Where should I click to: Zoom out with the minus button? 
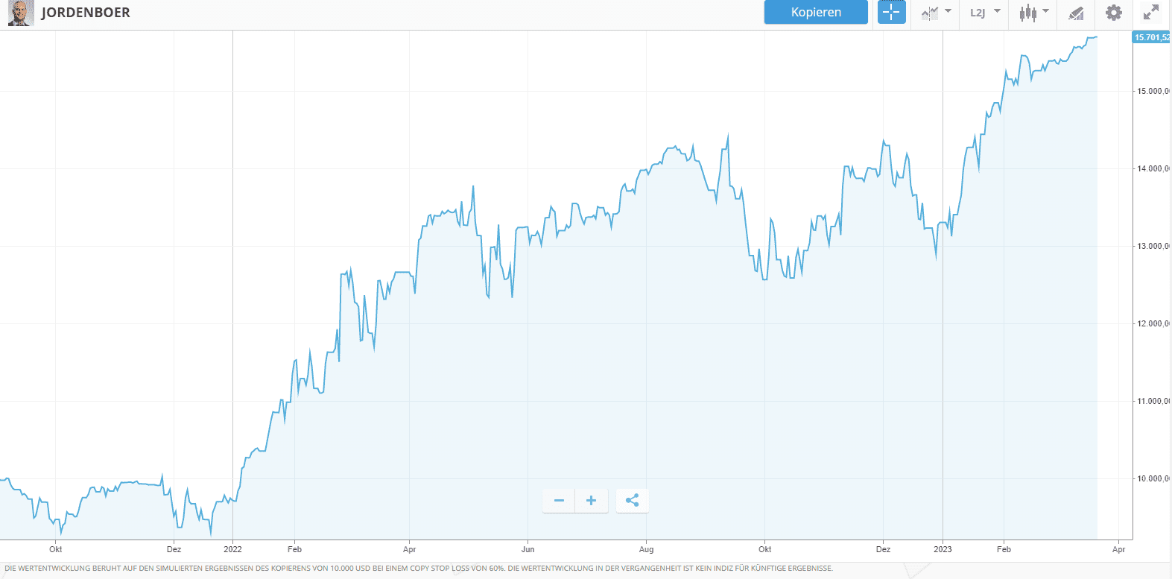pos(559,501)
